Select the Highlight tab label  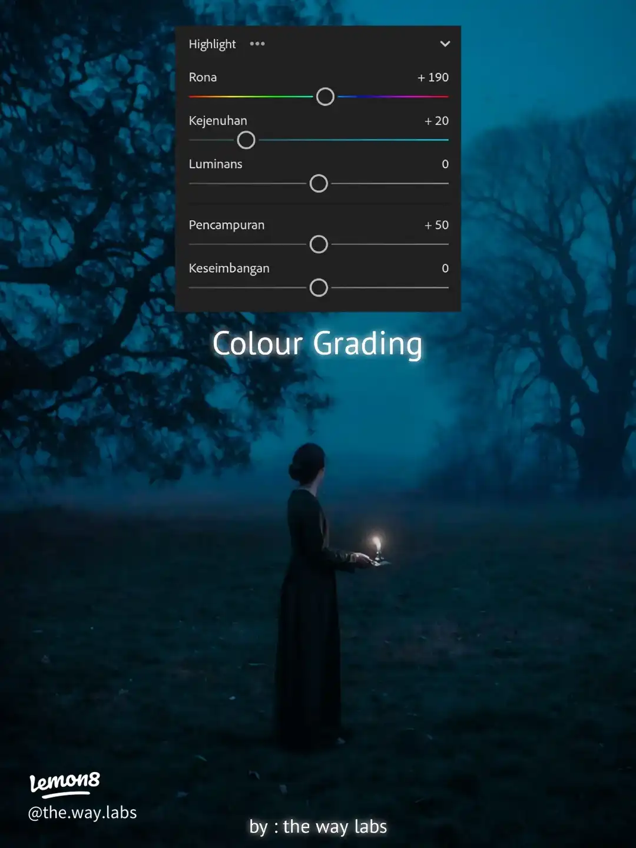(x=212, y=44)
